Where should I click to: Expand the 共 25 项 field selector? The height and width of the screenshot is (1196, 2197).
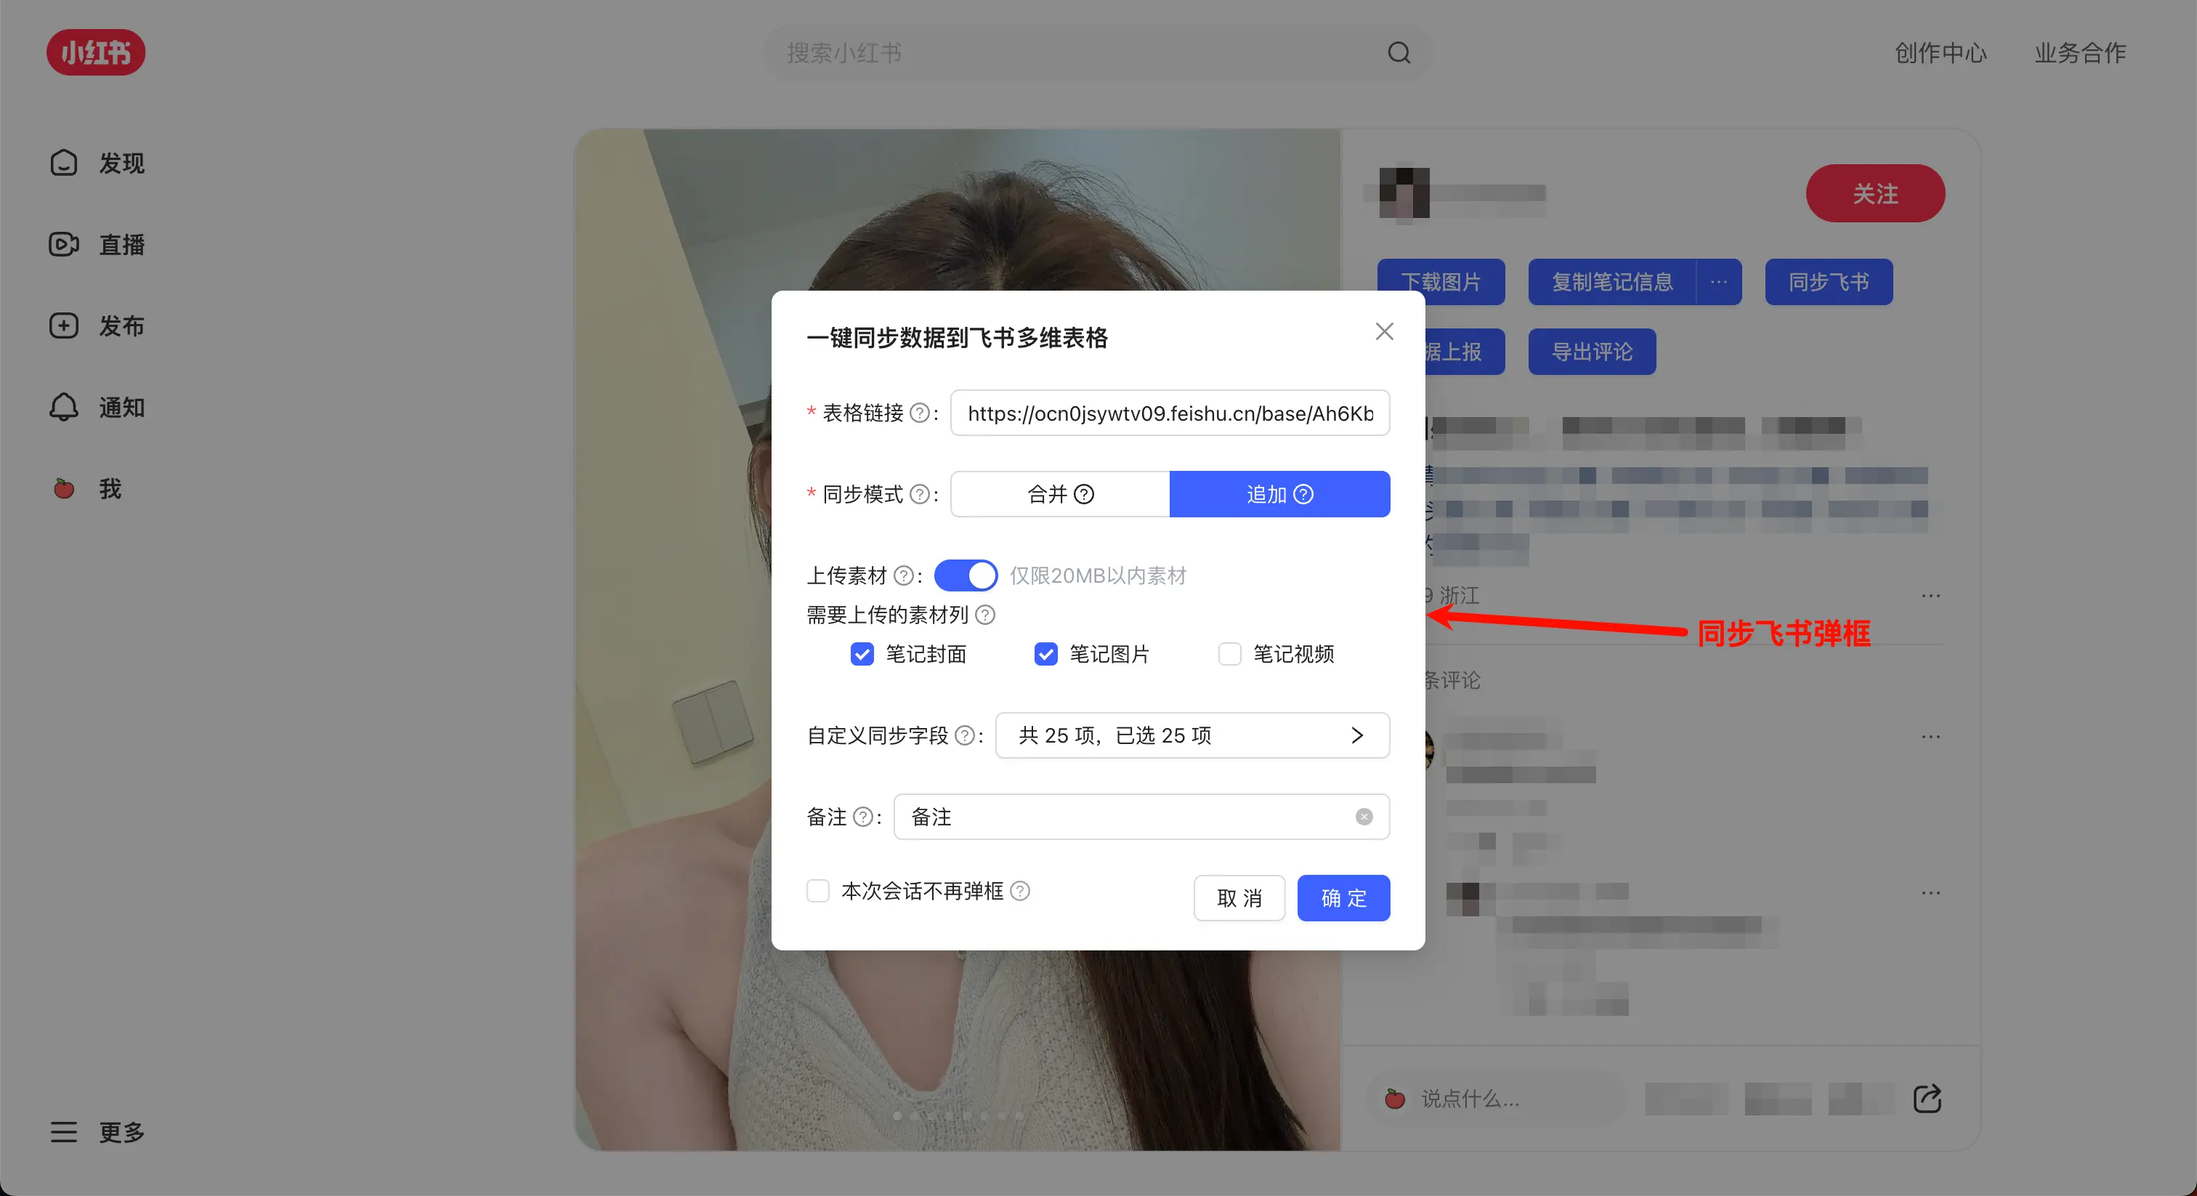pos(1192,735)
